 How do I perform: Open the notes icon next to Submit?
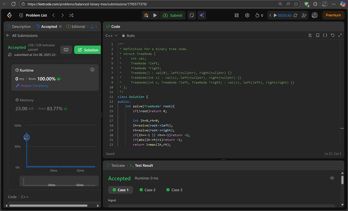coord(191,15)
